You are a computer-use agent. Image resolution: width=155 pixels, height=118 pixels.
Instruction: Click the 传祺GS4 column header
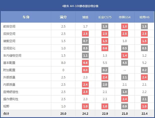click(x=124, y=17)
